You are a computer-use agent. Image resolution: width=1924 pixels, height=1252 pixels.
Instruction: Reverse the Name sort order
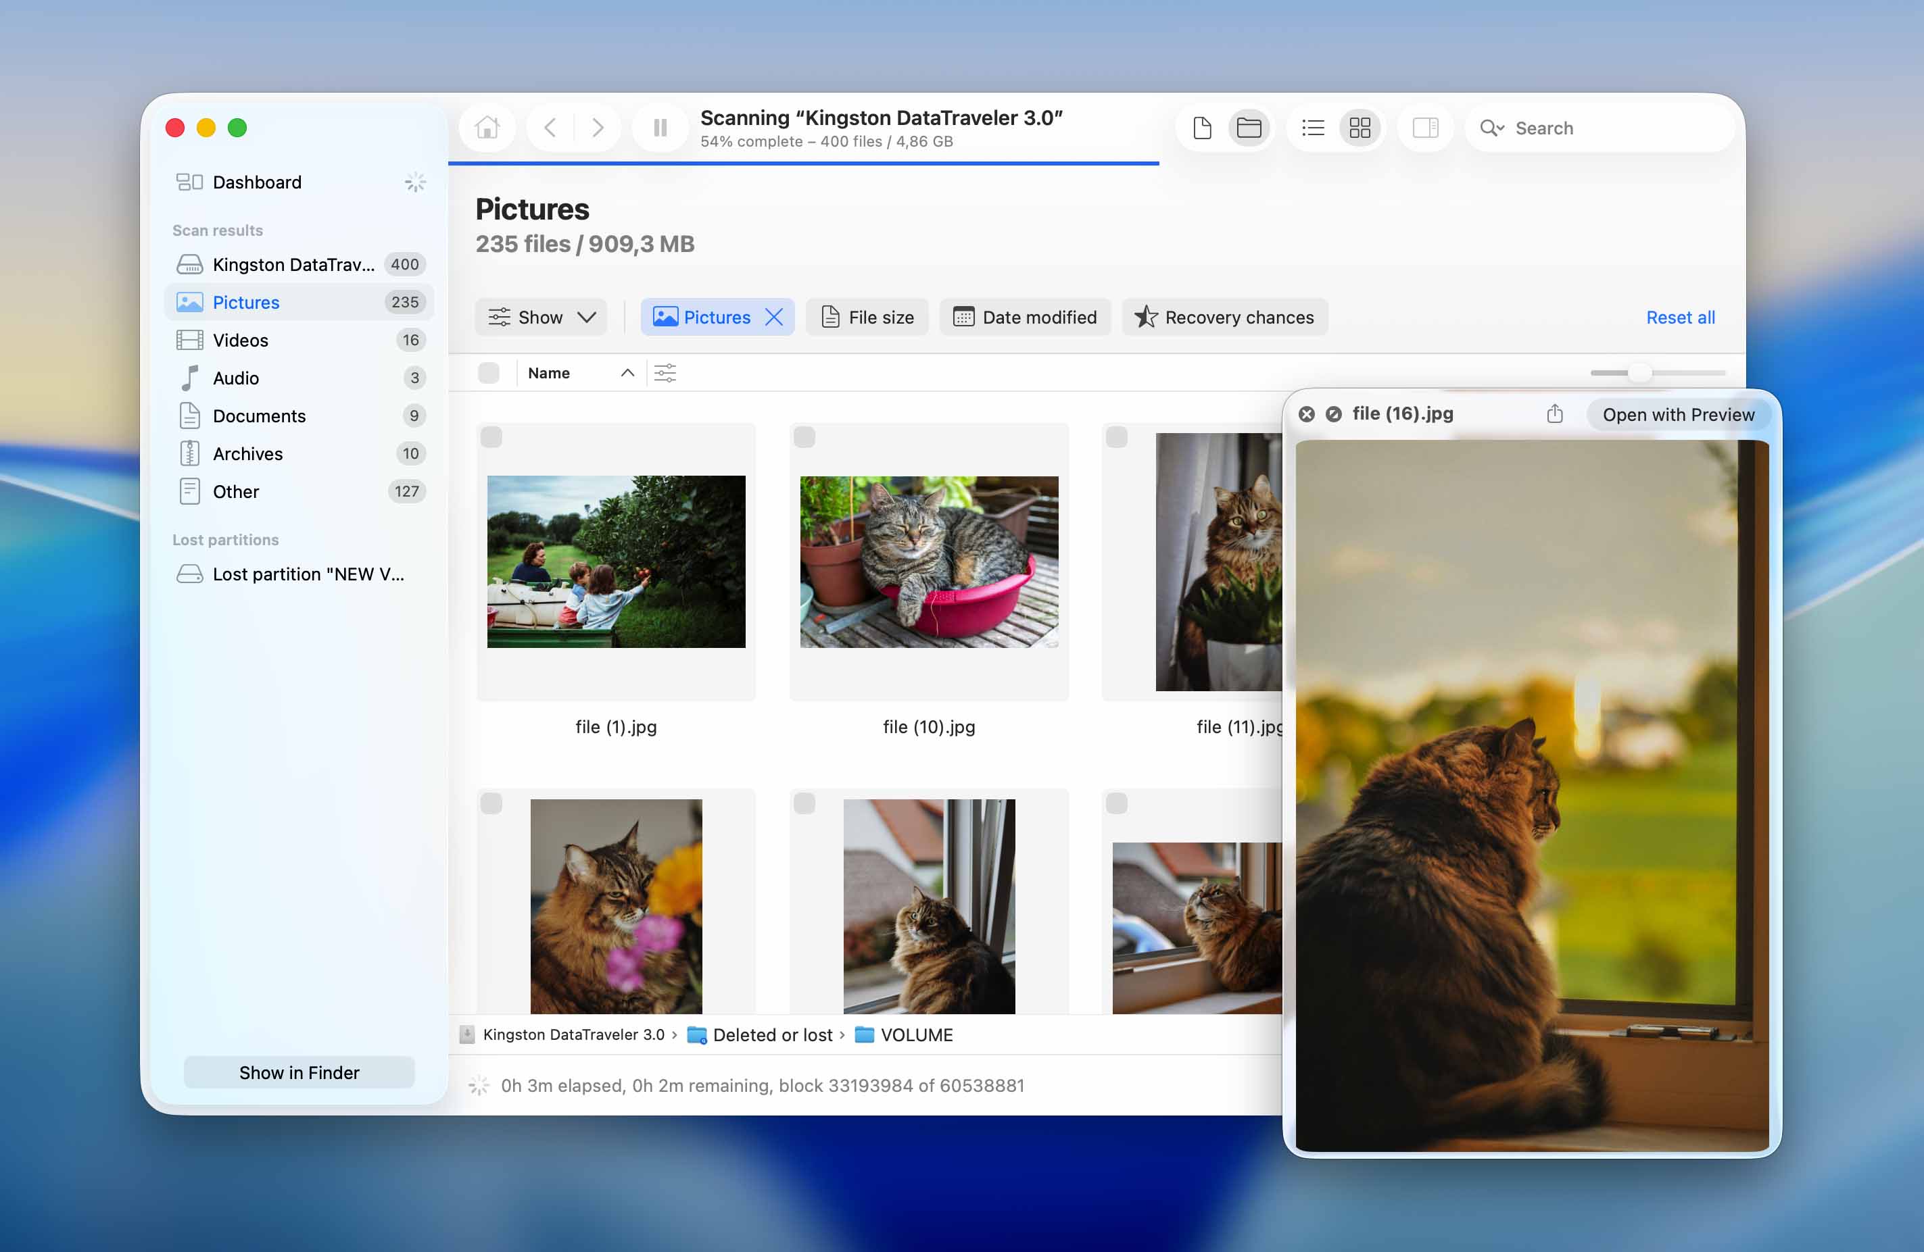click(x=627, y=372)
